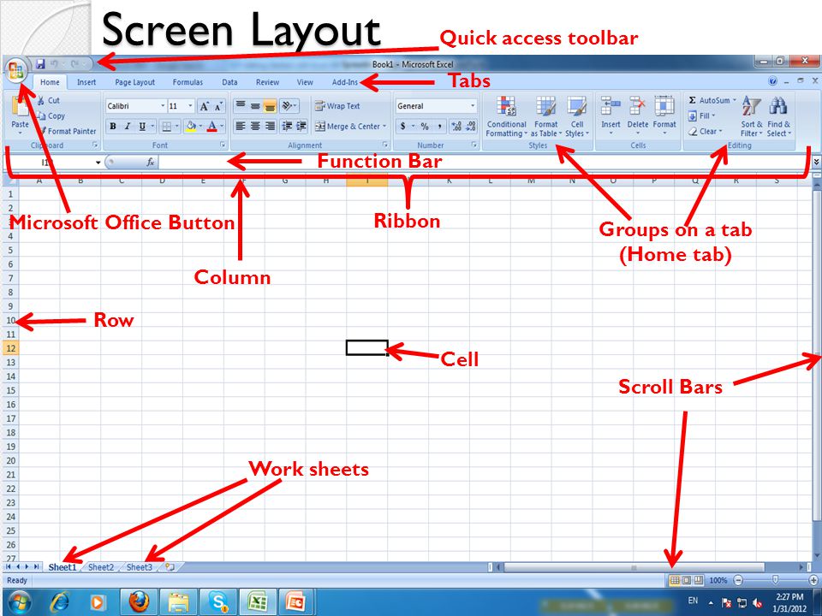Open the Microsoft Office Button menu
The width and height of the screenshot is (822, 616).
[15, 69]
